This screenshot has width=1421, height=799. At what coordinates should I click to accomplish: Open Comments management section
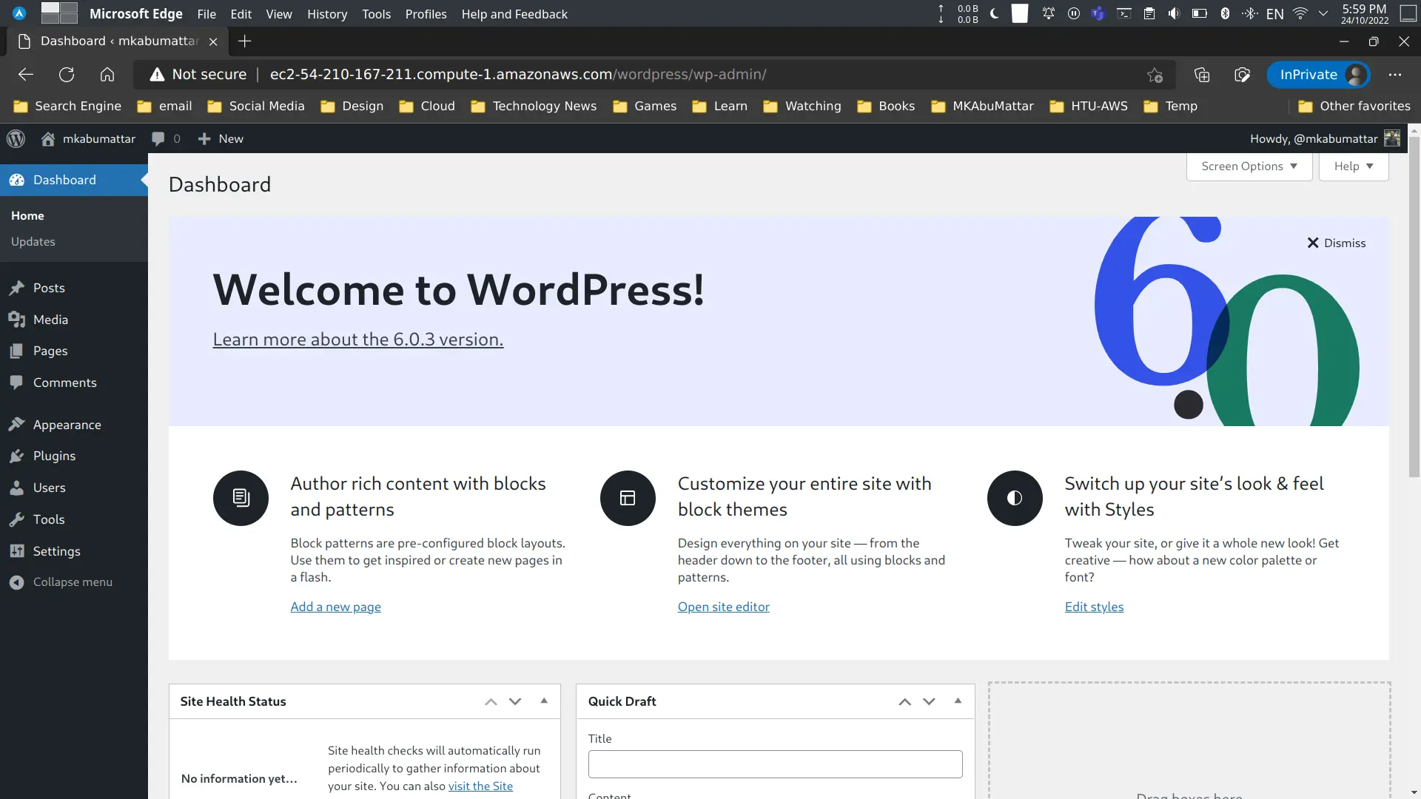click(x=64, y=382)
